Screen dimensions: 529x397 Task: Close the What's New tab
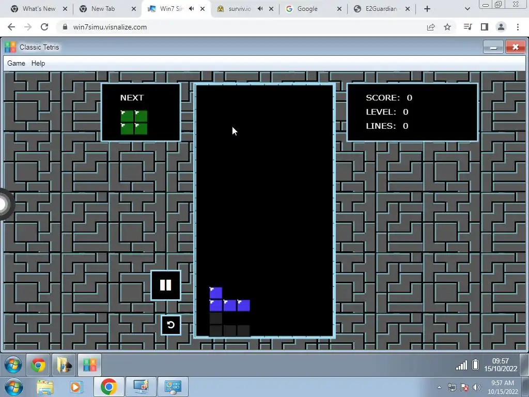coord(65,9)
